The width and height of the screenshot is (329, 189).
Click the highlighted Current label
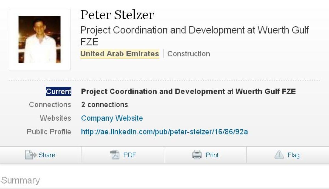click(x=58, y=91)
